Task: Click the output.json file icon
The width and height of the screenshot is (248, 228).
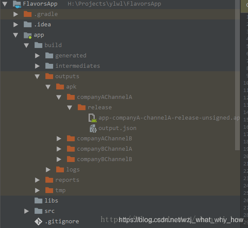Action: pyautogui.click(x=93, y=128)
